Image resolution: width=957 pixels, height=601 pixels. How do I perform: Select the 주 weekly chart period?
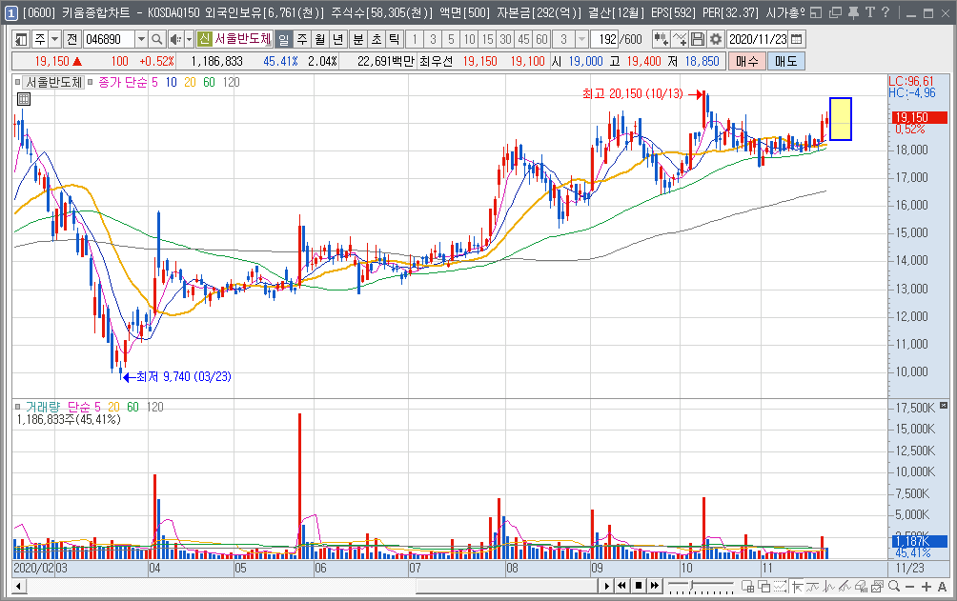coord(302,40)
